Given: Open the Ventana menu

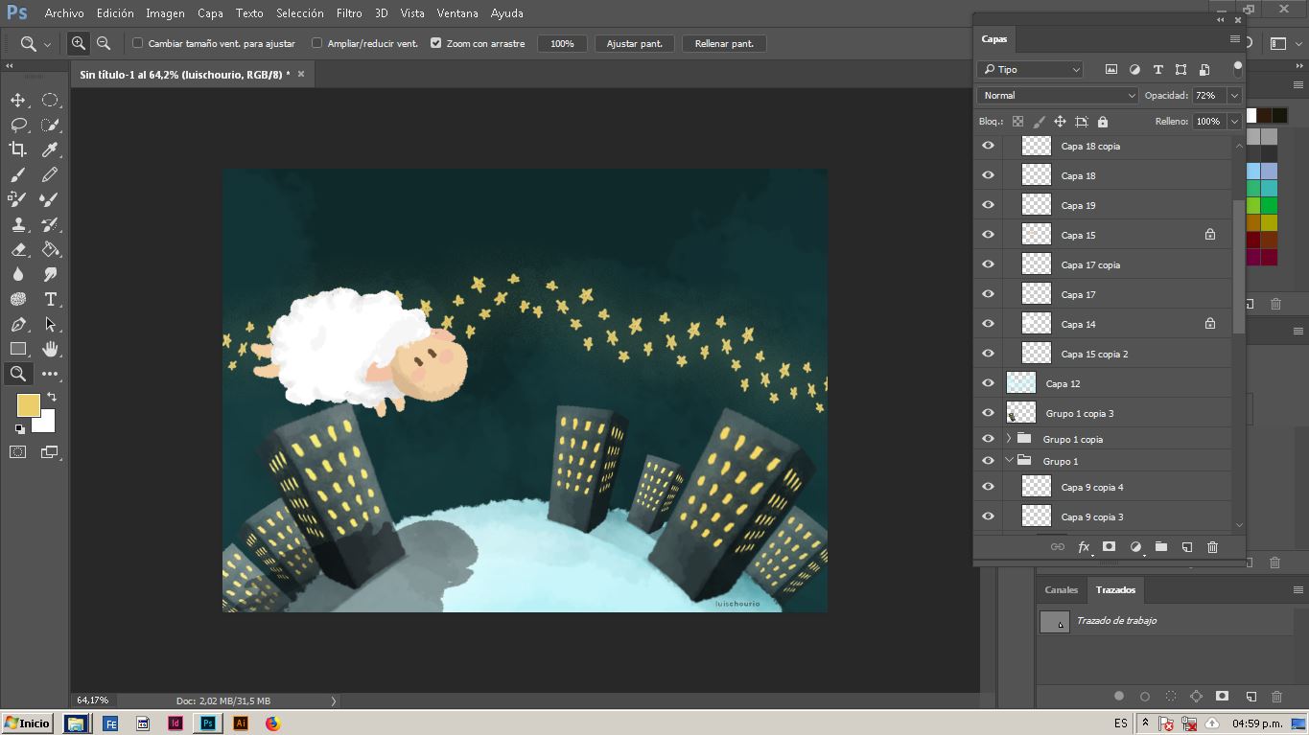Looking at the screenshot, I should pyautogui.click(x=457, y=13).
